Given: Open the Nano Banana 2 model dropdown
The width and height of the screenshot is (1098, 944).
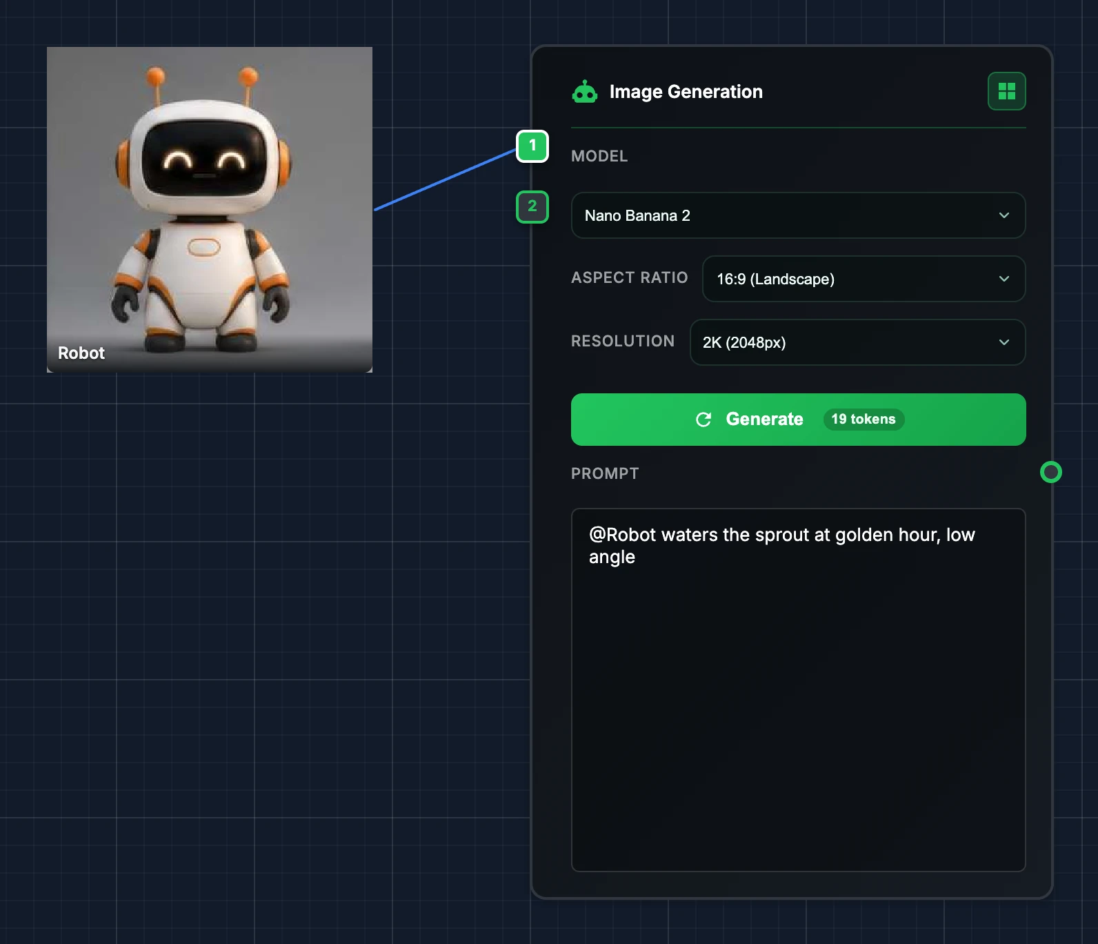Looking at the screenshot, I should 798,215.
